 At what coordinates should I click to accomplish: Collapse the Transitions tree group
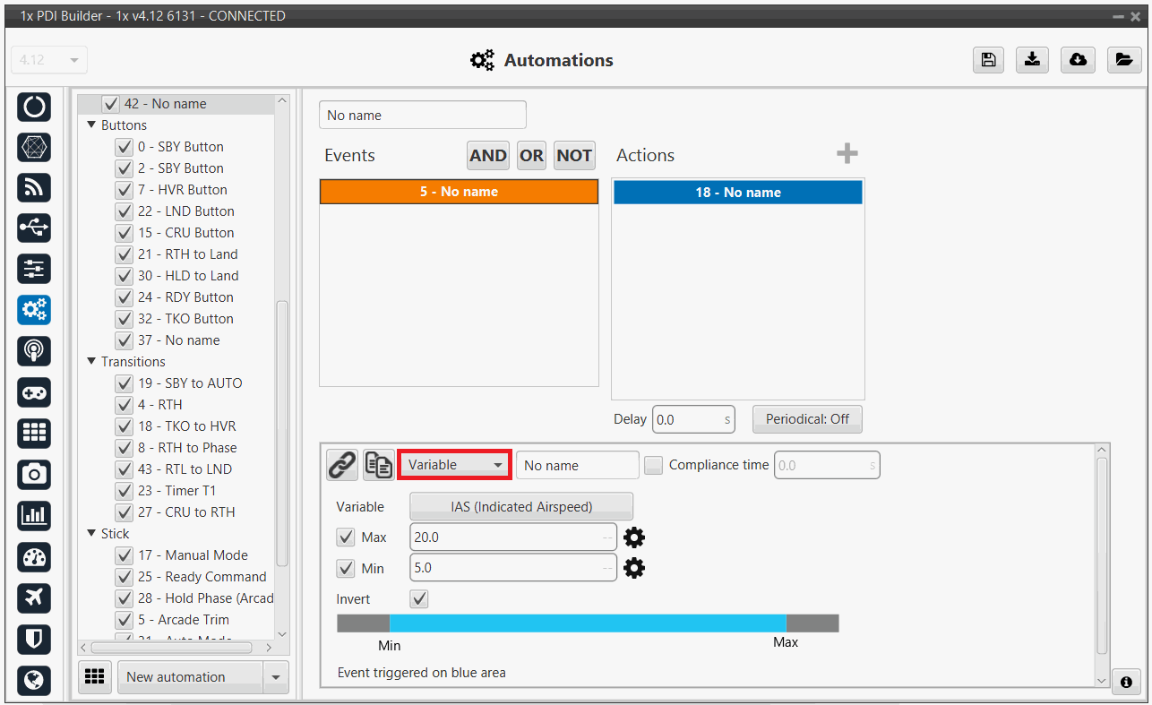[x=91, y=362]
